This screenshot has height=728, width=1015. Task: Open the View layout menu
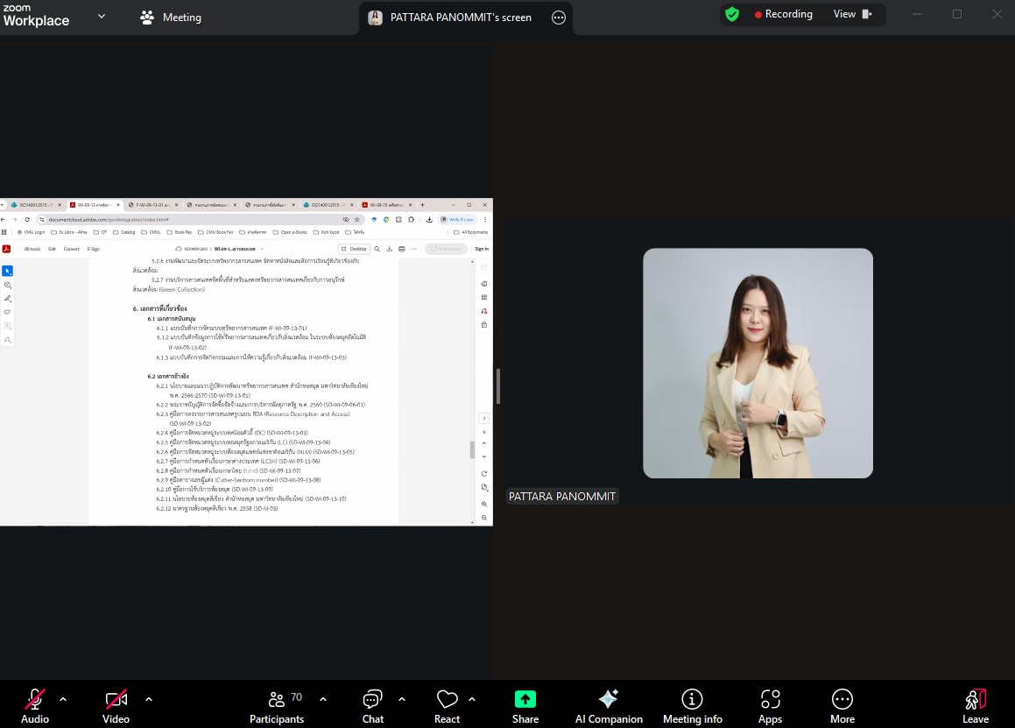point(852,14)
